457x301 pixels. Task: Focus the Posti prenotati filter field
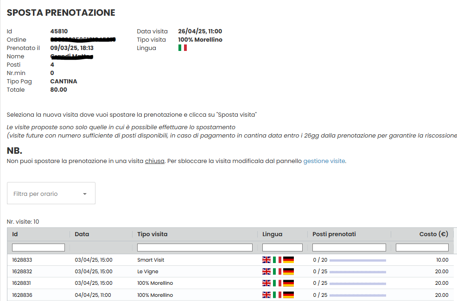coord(349,247)
